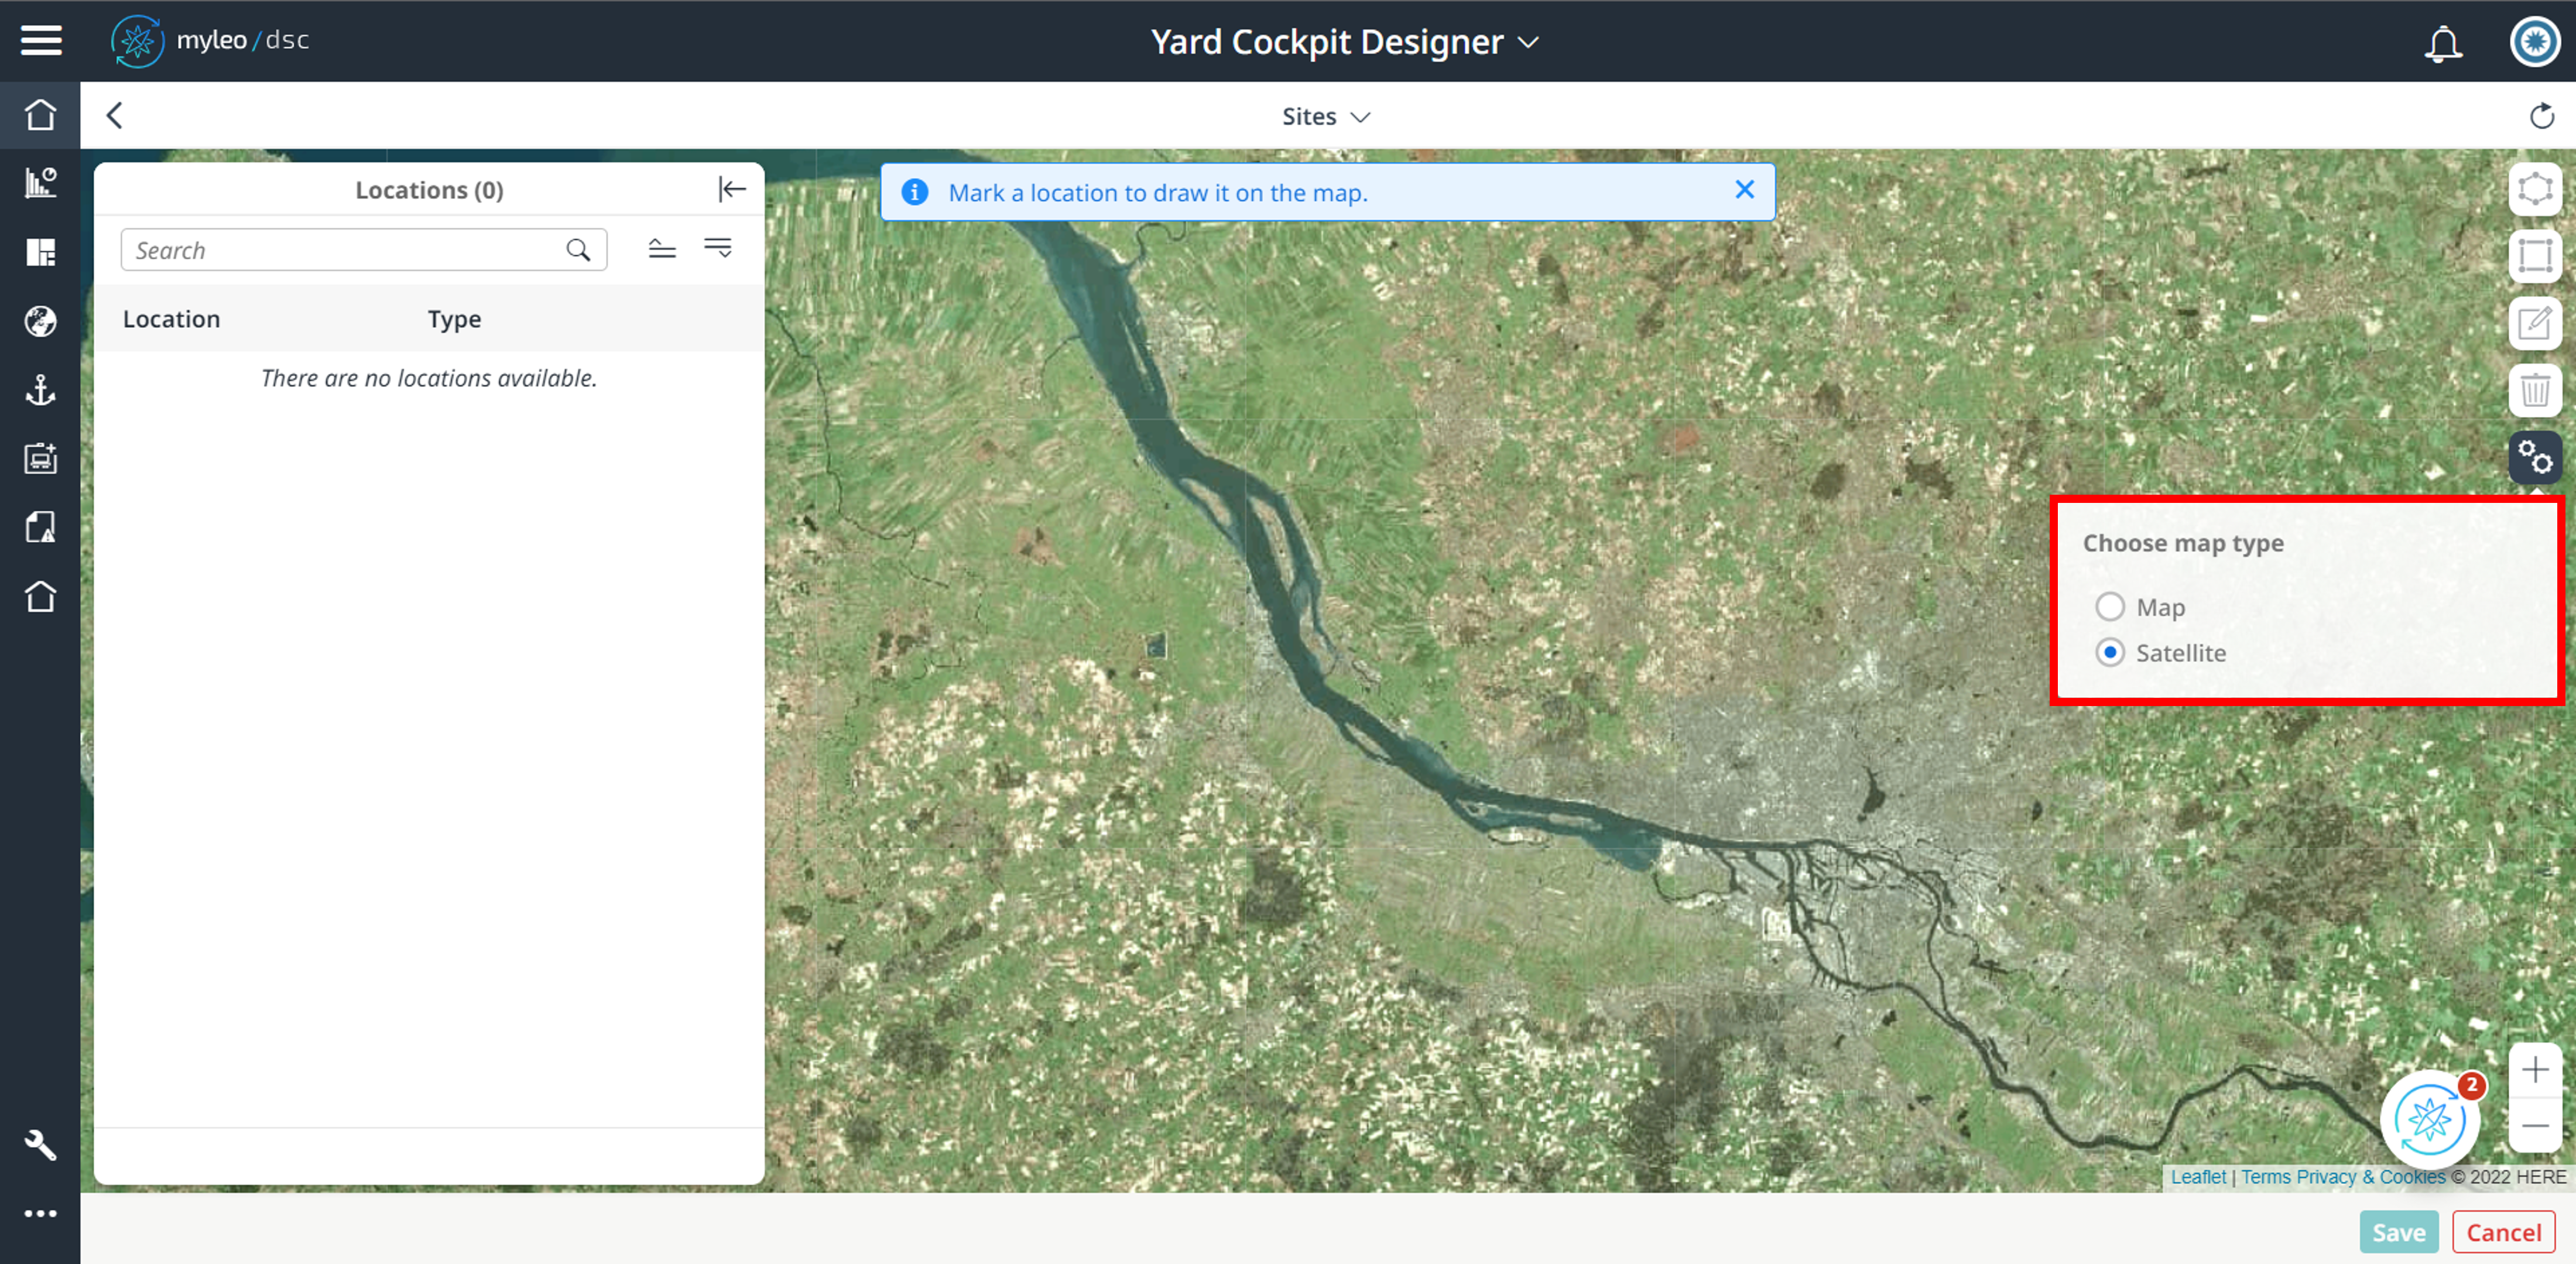
Task: Open the anchor icon in sidebar
Action: pyautogui.click(x=40, y=390)
